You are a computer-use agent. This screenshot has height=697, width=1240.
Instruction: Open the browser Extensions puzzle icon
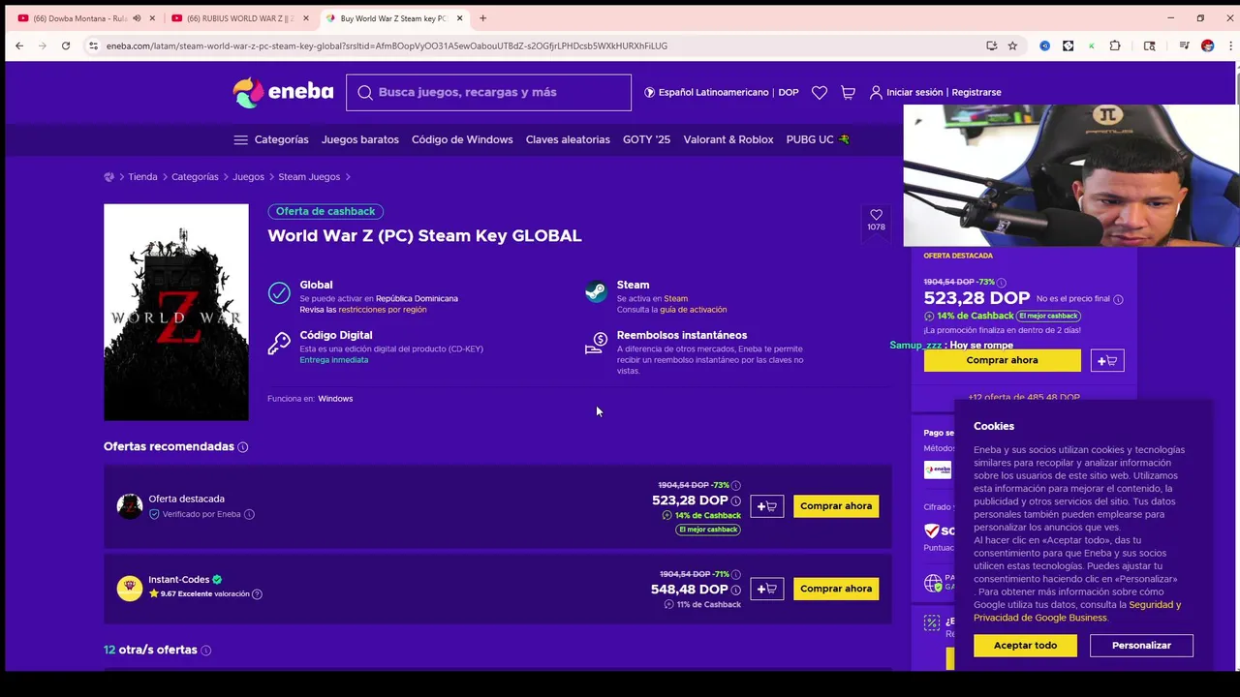tap(1115, 45)
